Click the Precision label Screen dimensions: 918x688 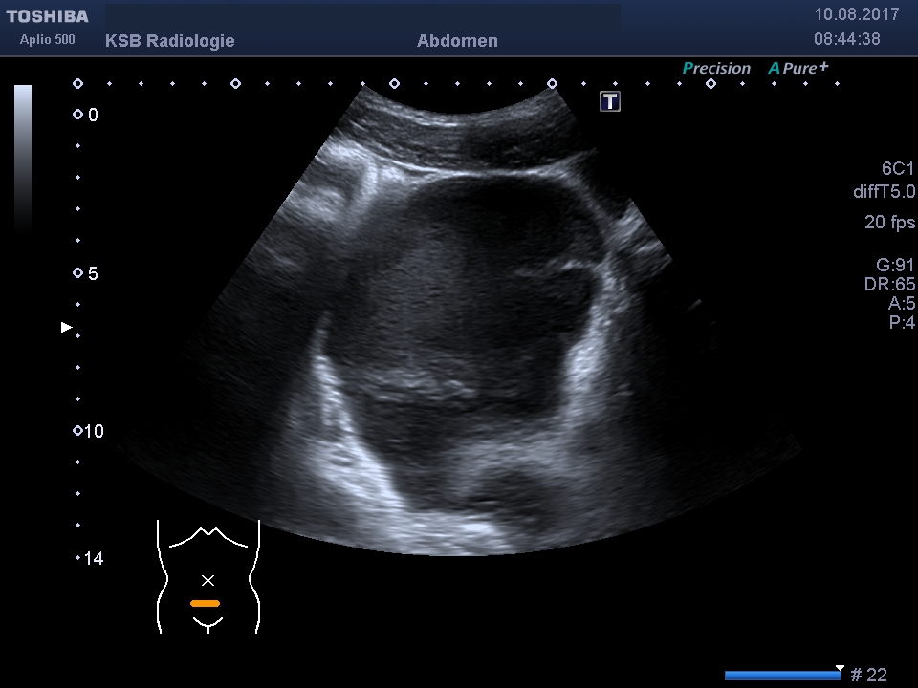[x=716, y=69]
